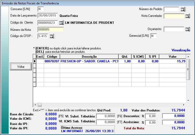Click the grid's vertical scrollbar down arrow
The width and height of the screenshot is (195, 135).
pyautogui.click(x=189, y=101)
